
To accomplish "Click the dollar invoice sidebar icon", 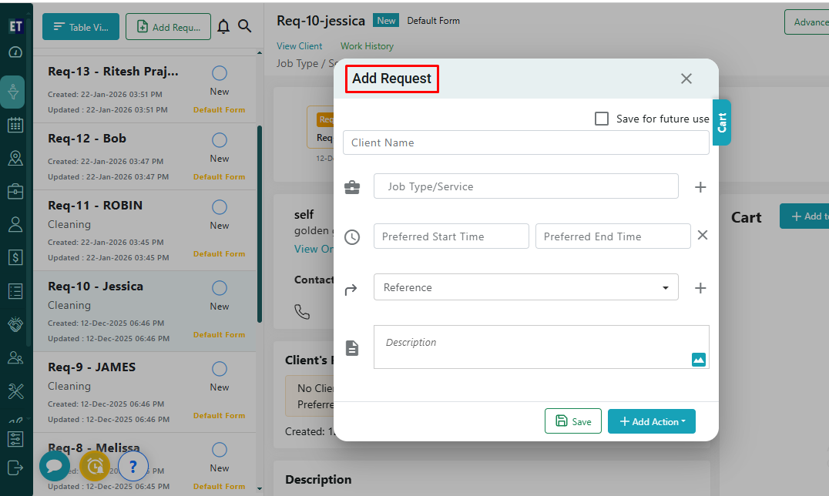I will (x=15, y=257).
